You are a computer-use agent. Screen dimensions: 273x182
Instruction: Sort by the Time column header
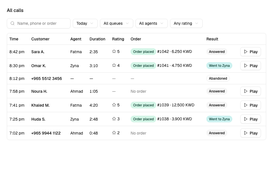pos(14,39)
